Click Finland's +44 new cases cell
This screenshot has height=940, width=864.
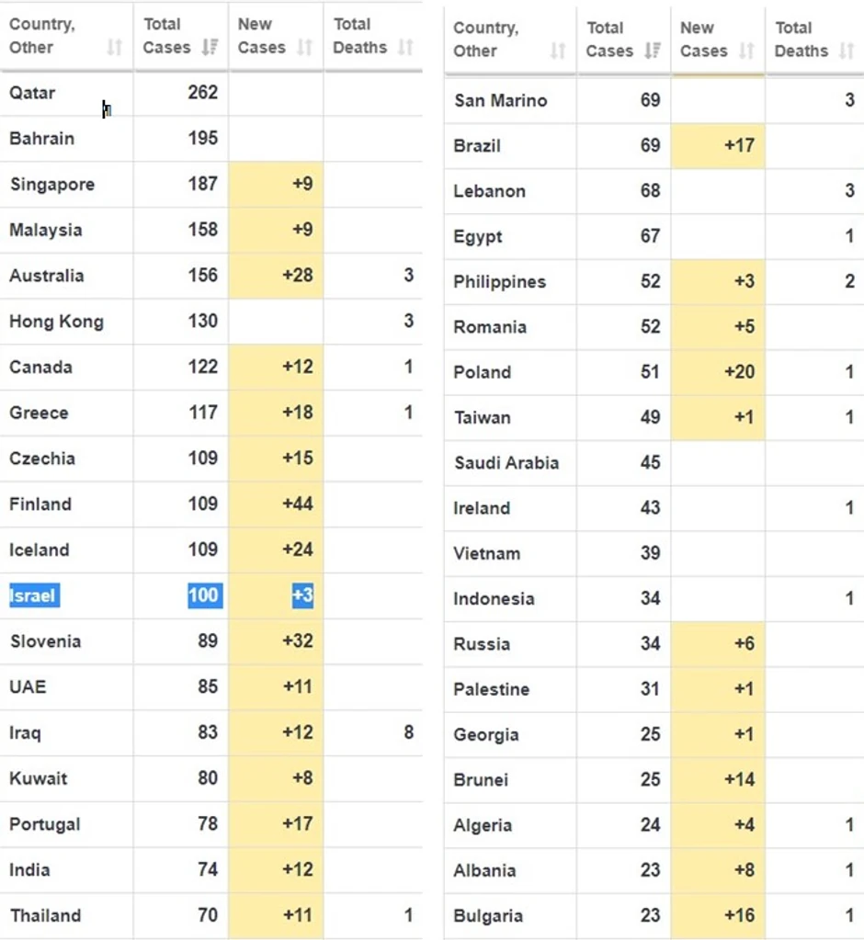click(297, 504)
